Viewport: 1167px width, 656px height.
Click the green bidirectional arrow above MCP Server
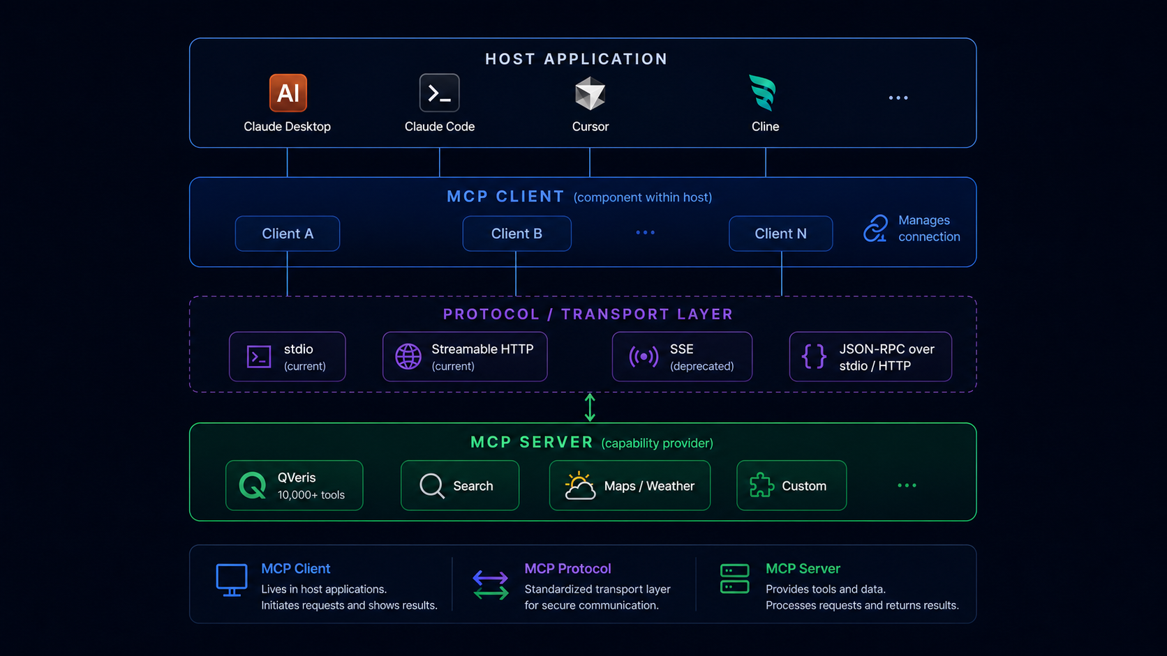(590, 407)
